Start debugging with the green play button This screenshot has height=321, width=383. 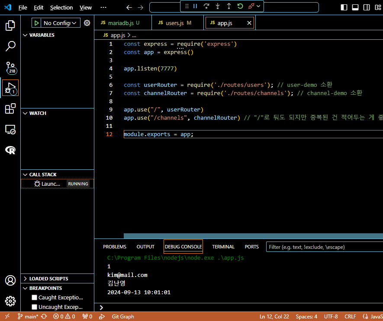coord(36,23)
